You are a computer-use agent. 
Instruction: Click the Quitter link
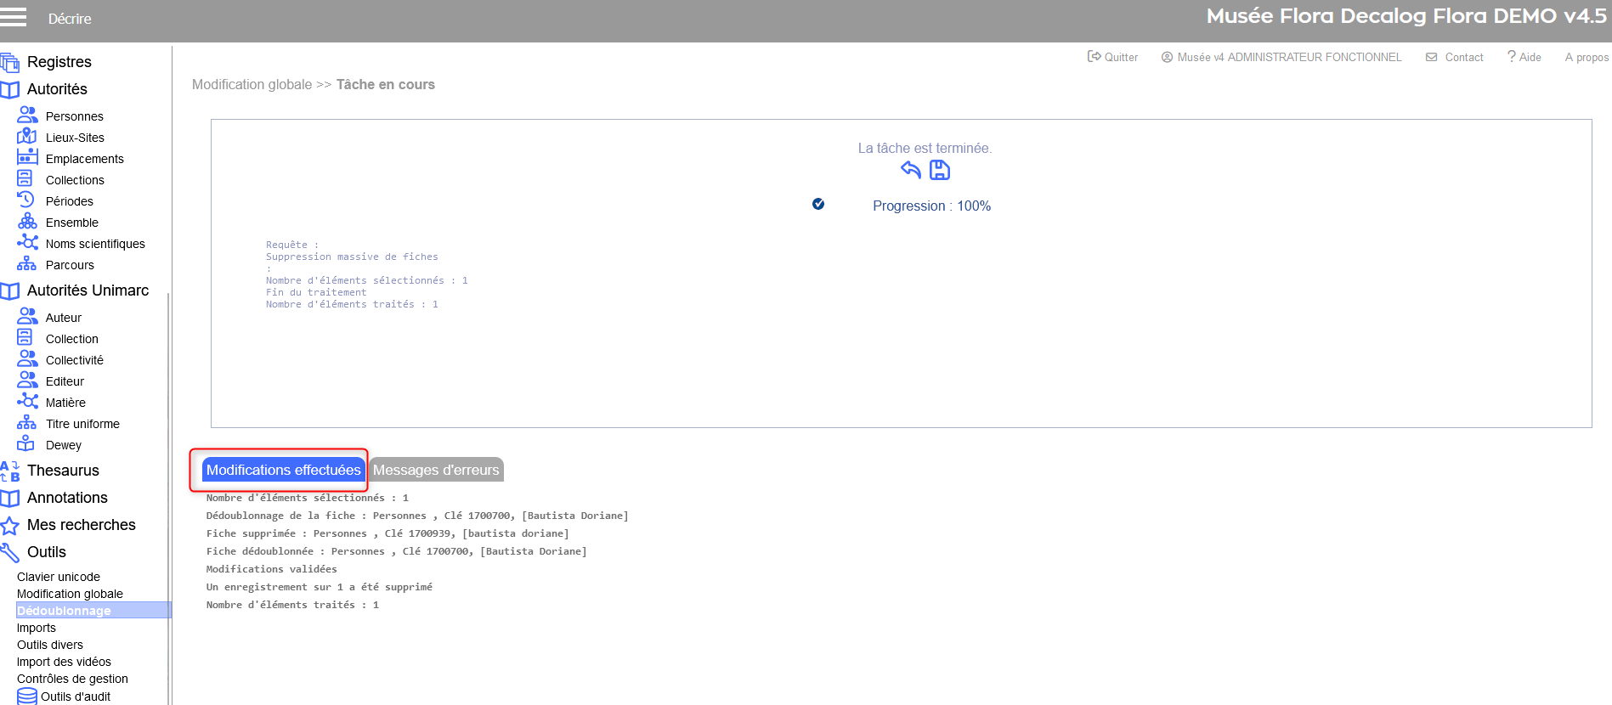1113,57
